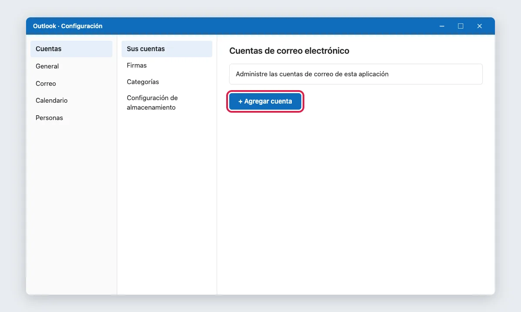
Task: Click the Outlook · Configuración window title
Action: [x=68, y=26]
